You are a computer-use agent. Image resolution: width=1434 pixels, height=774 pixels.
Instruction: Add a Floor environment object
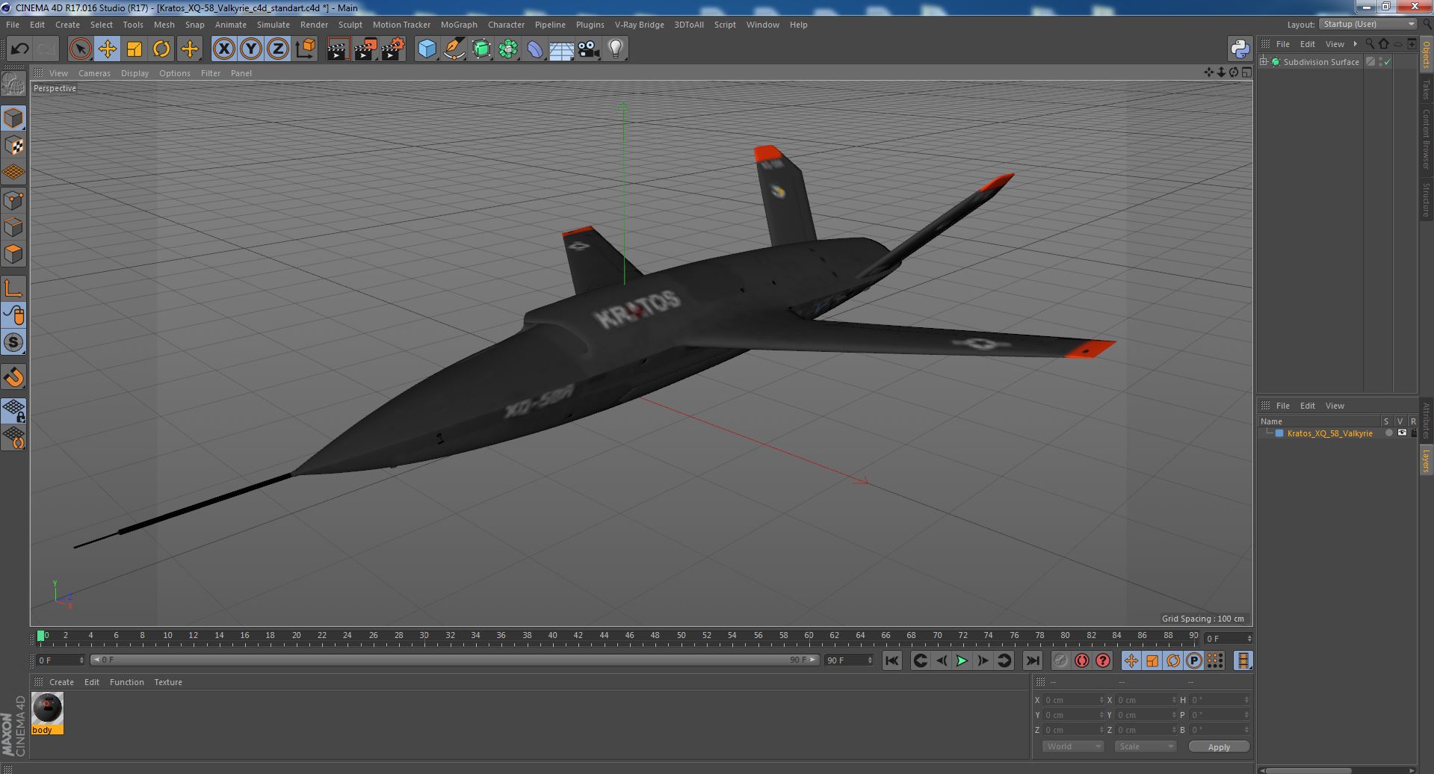[561, 49]
